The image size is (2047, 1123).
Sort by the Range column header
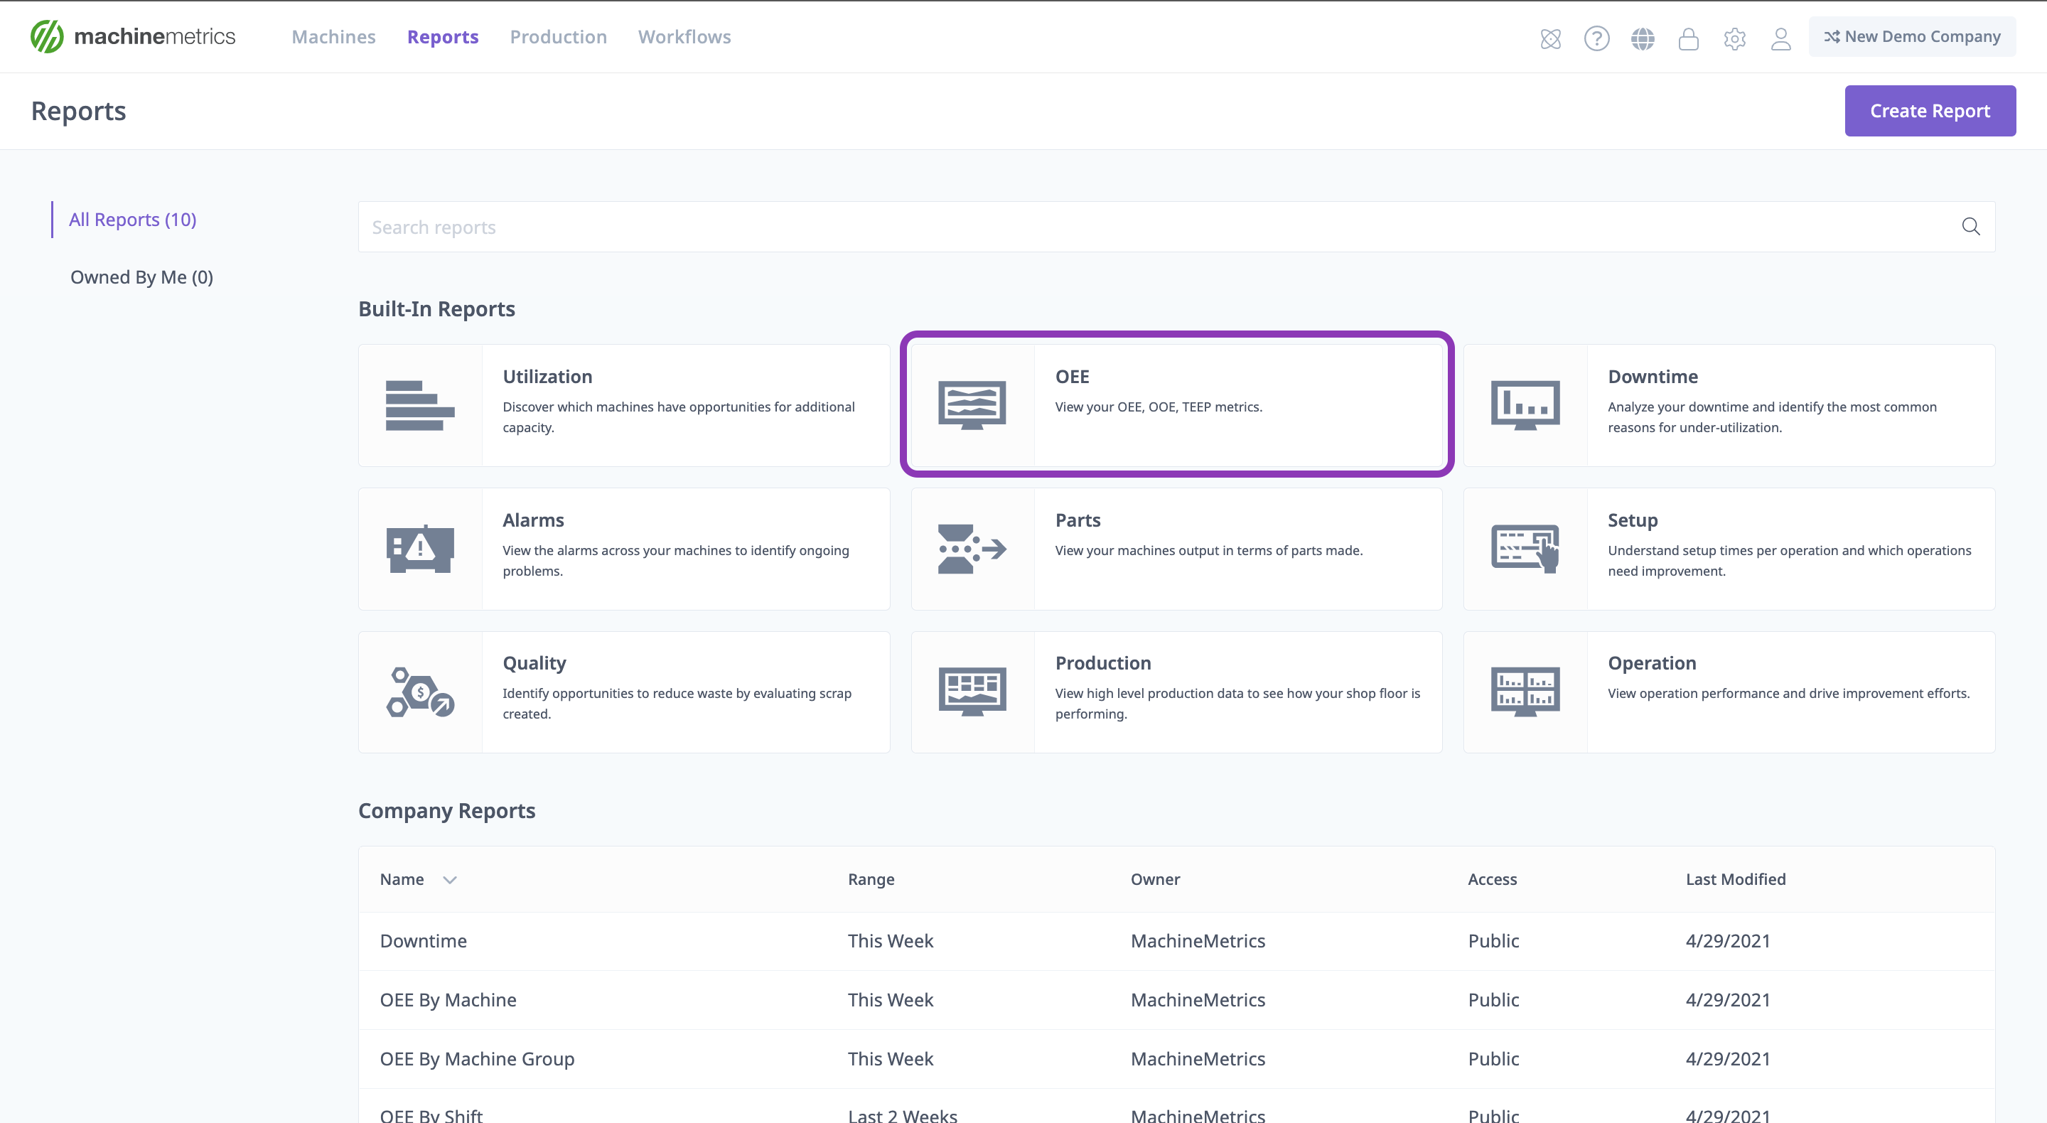pyautogui.click(x=871, y=879)
